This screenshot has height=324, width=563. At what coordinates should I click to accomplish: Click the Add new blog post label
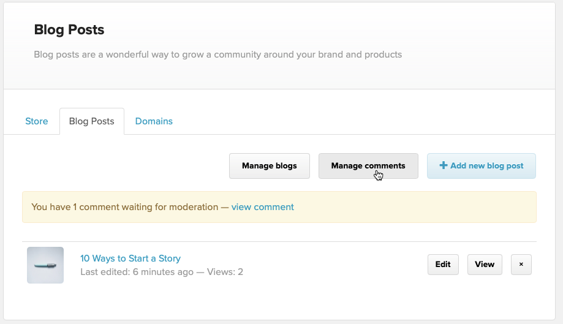[487, 166]
